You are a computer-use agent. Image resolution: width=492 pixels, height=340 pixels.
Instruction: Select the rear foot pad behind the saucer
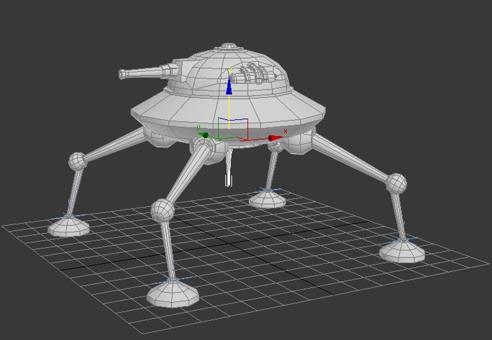[267, 199]
